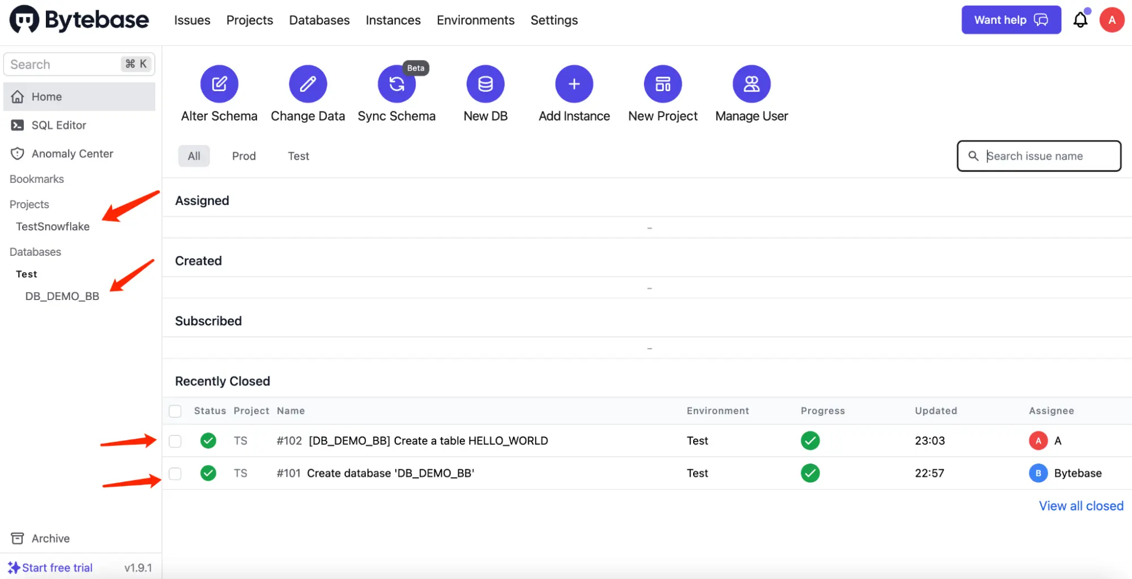Click the Test environment cell in the #101 row
1132x579 pixels.
click(x=698, y=473)
